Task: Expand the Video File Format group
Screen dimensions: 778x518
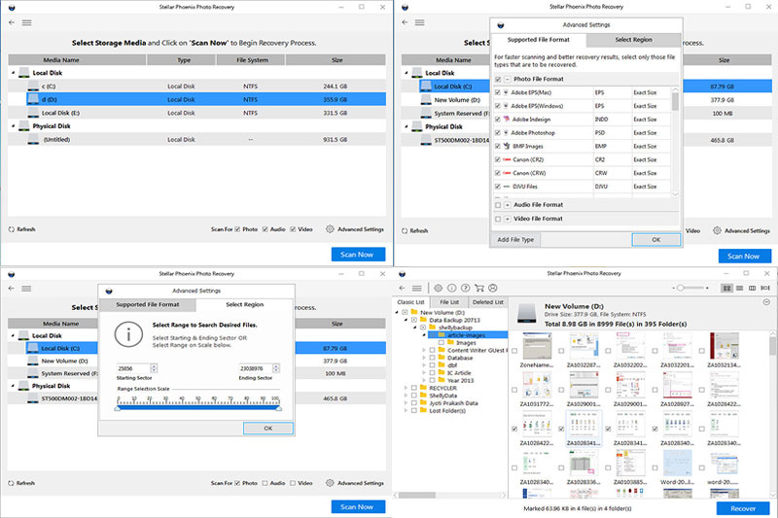Action: pyautogui.click(x=507, y=219)
